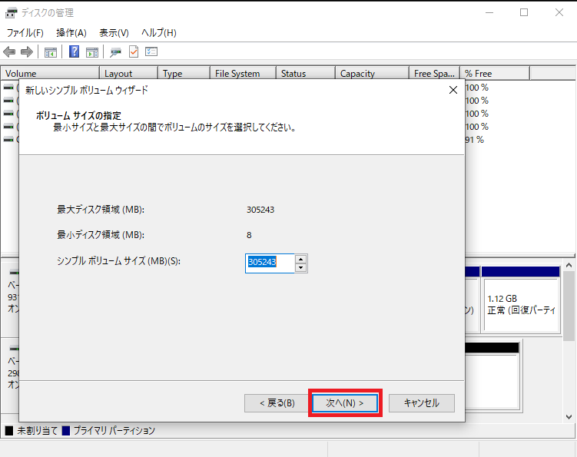Open the ファイル(F) menu
Image resolution: width=577 pixels, height=457 pixels.
25,33
